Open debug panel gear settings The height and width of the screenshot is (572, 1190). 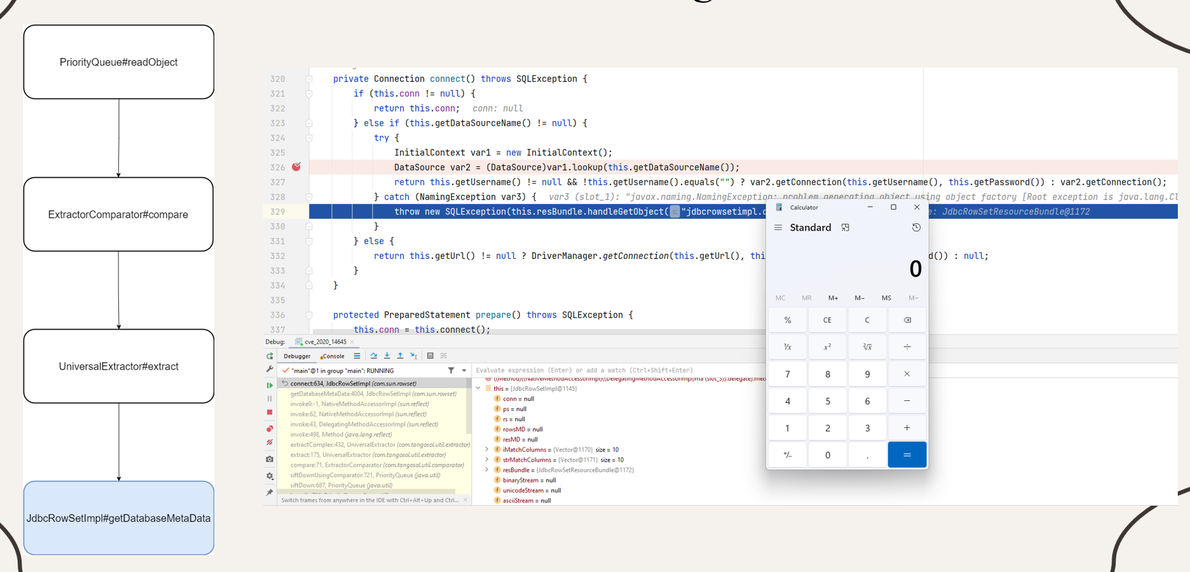point(270,476)
